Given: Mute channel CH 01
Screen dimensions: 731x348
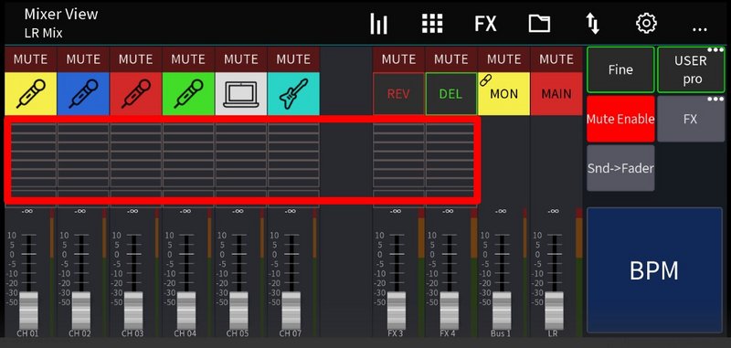Looking at the screenshot, I should pyautogui.click(x=31, y=59).
